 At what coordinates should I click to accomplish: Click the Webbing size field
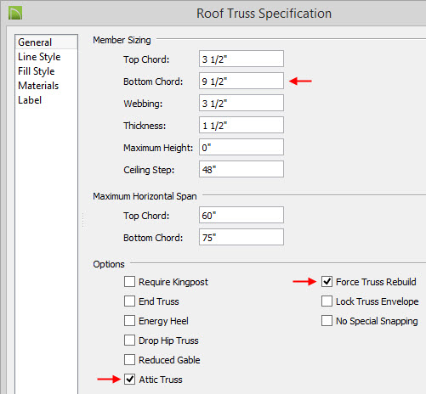(241, 103)
